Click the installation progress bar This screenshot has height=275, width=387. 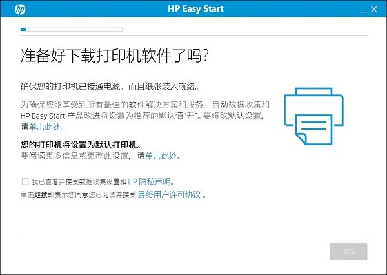pyautogui.click(x=72, y=30)
